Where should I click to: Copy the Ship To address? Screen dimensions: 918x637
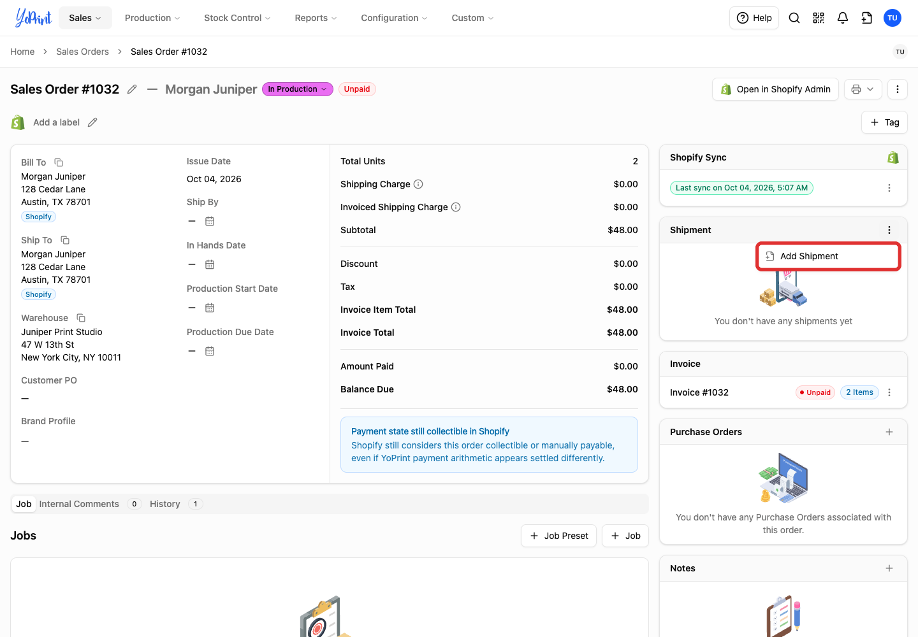(x=65, y=240)
